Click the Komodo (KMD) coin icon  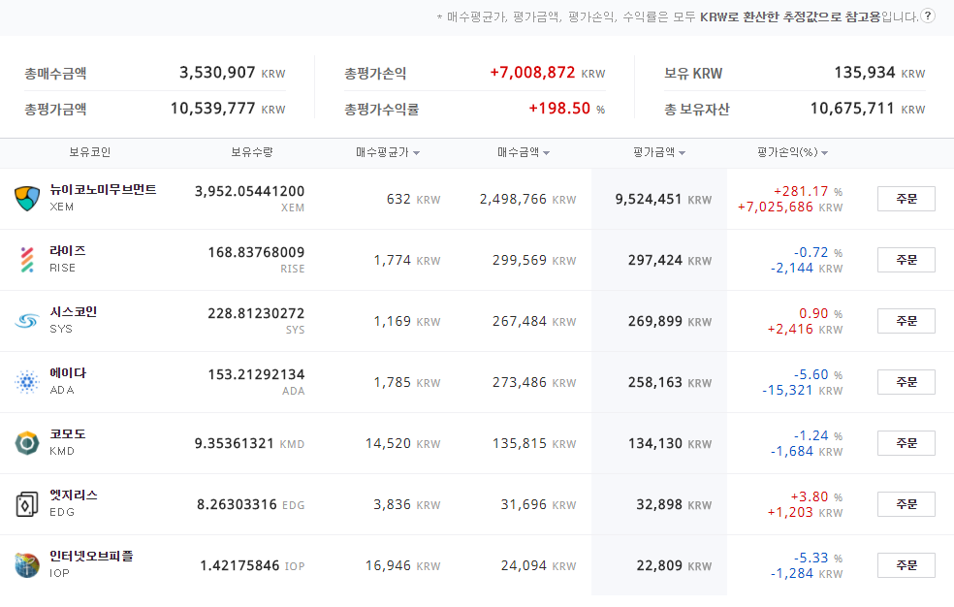click(25, 443)
